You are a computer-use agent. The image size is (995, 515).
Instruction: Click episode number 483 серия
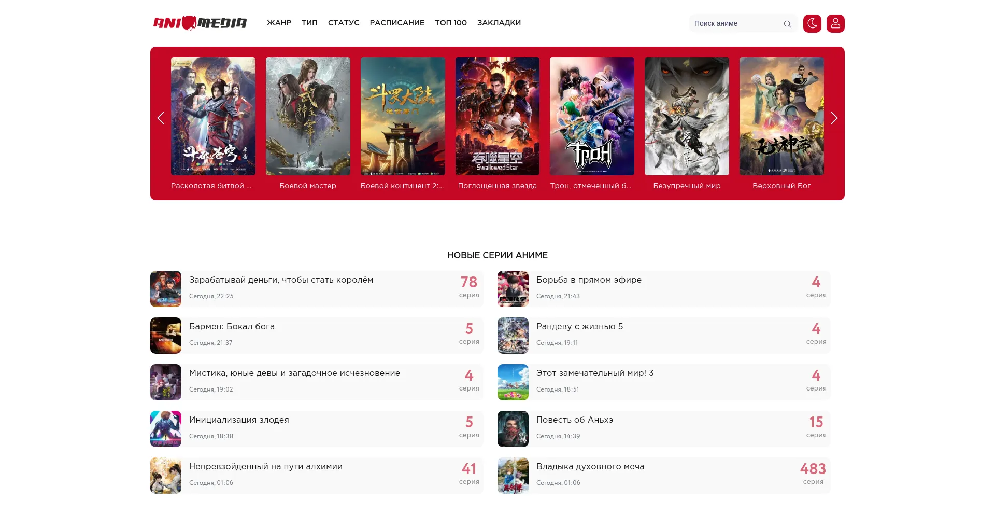tap(813, 474)
